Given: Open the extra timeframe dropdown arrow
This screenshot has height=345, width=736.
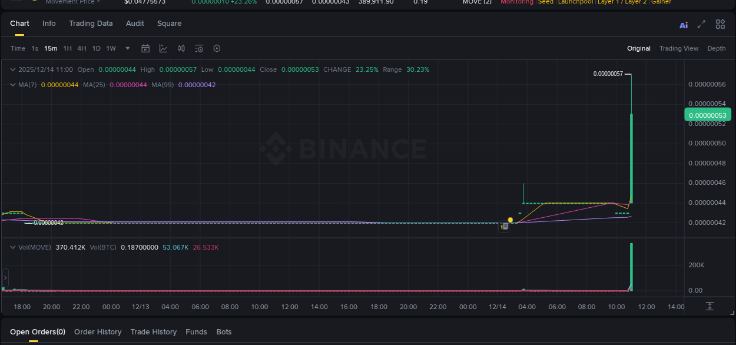Looking at the screenshot, I should (x=127, y=48).
